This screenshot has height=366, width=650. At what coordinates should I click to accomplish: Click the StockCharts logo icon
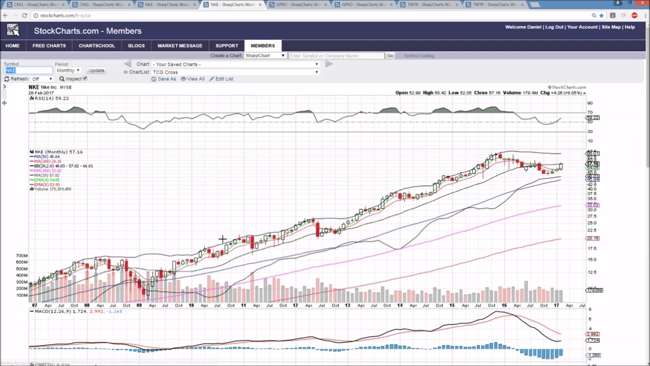(13, 30)
